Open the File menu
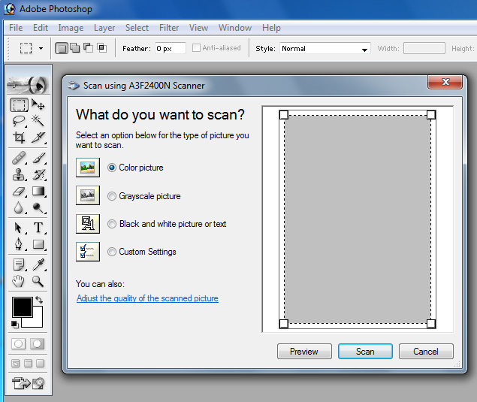Viewport: 477px width, 402px height. (x=16, y=28)
